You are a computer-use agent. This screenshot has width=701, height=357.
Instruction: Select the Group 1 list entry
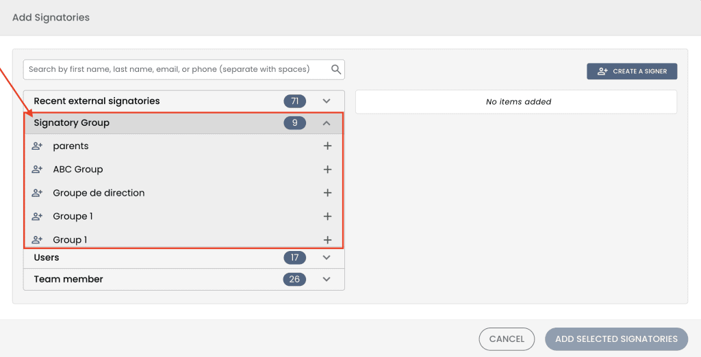70,240
